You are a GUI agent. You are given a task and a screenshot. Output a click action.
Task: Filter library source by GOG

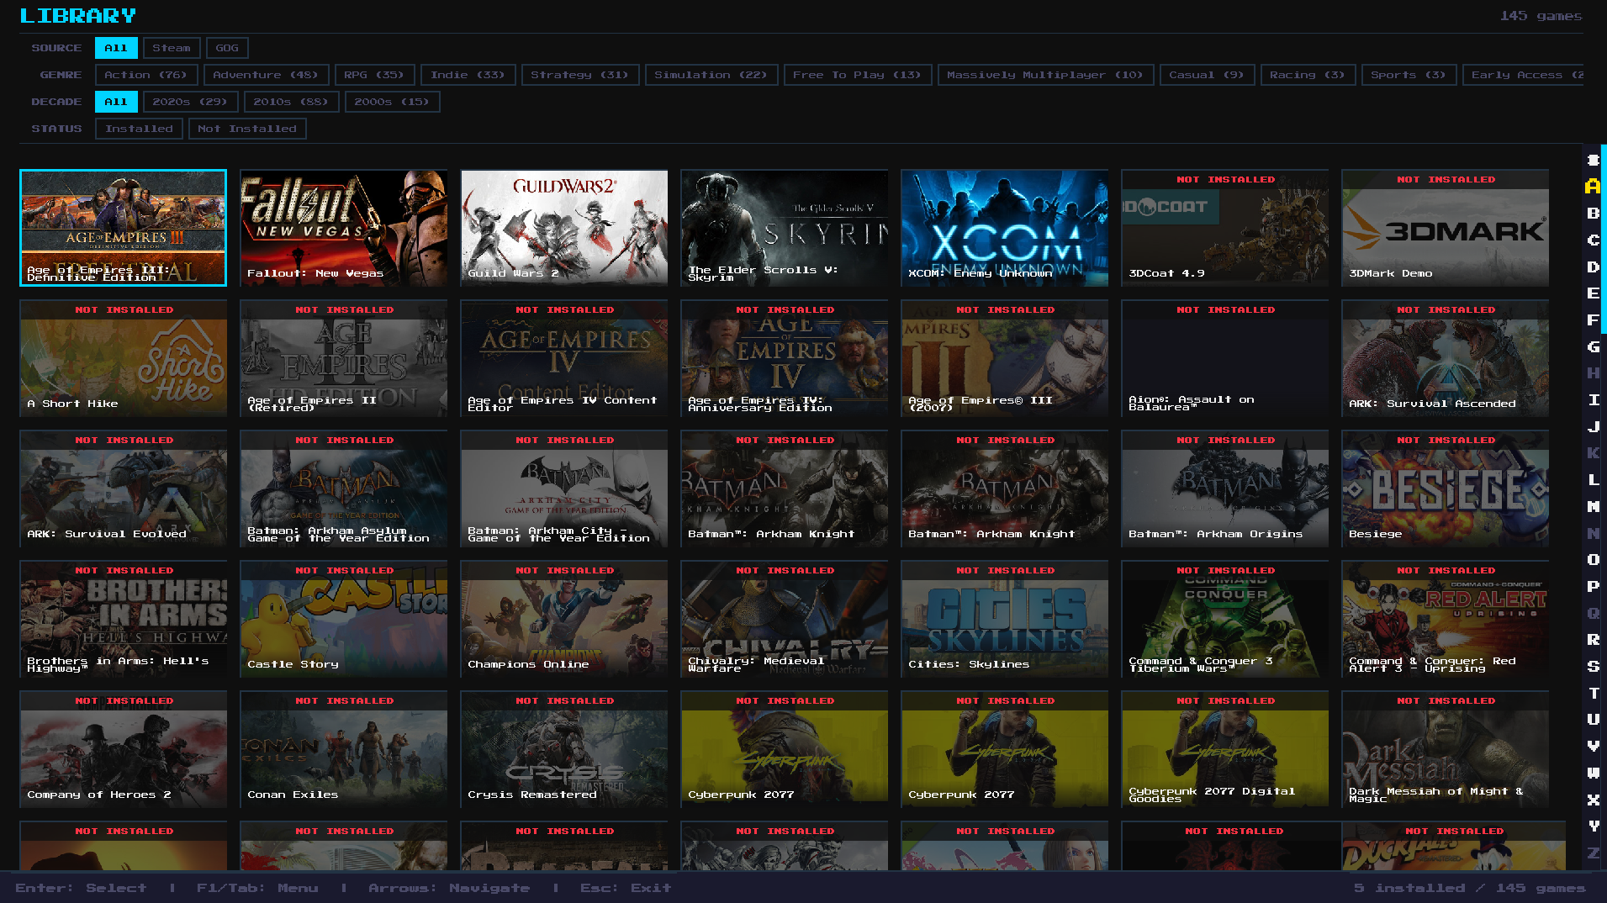click(x=227, y=48)
